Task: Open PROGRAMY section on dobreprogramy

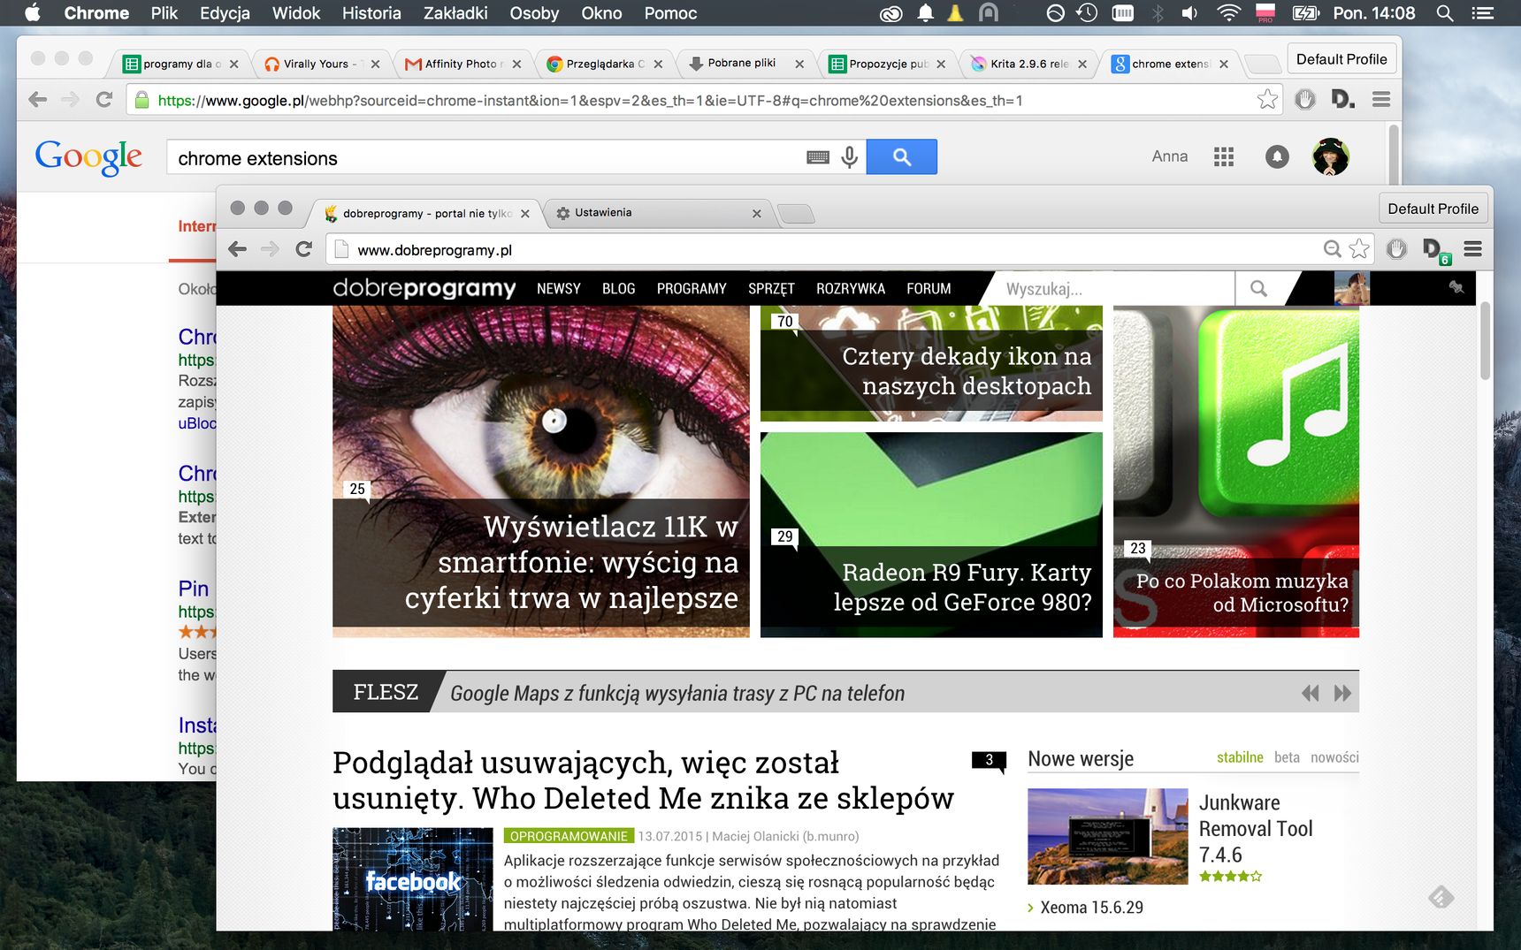Action: [x=692, y=288]
